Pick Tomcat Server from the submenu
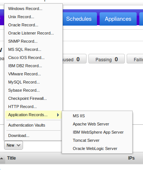 97,140
